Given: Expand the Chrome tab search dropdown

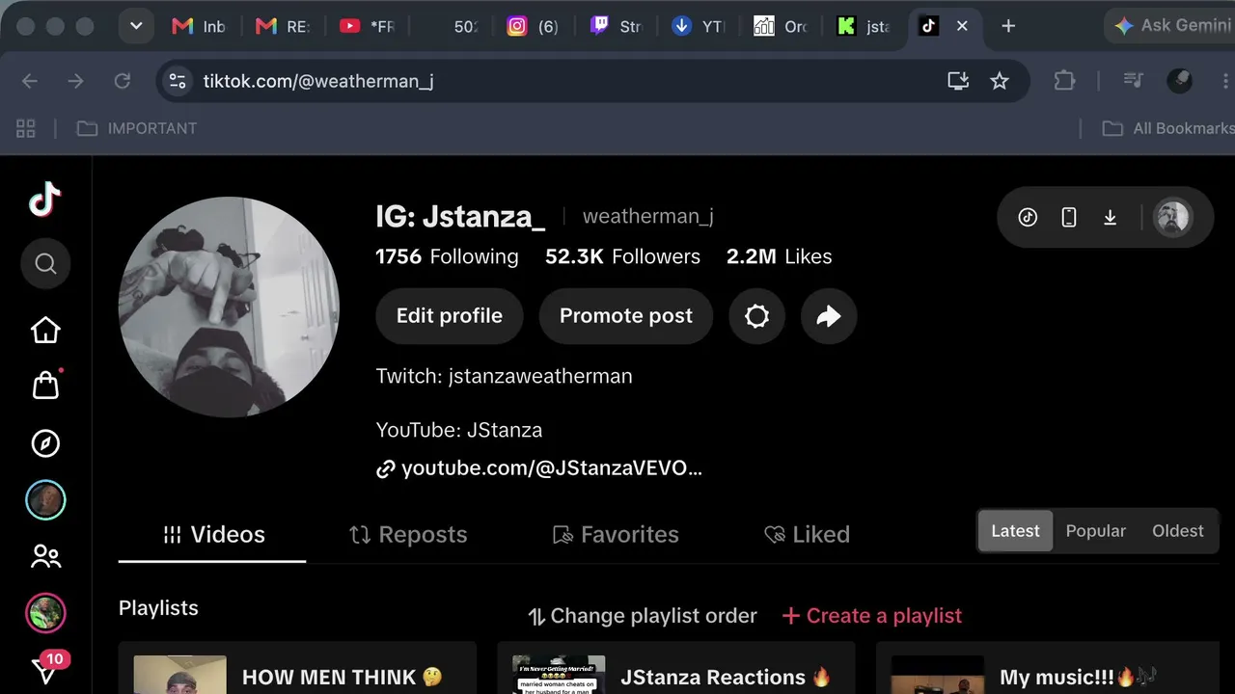Looking at the screenshot, I should (x=136, y=26).
